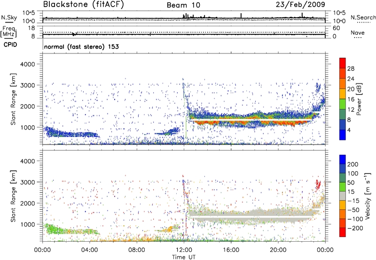The image size is (376, 260).
Task: Select the 08:00 time tick label
Action: coord(136,250)
